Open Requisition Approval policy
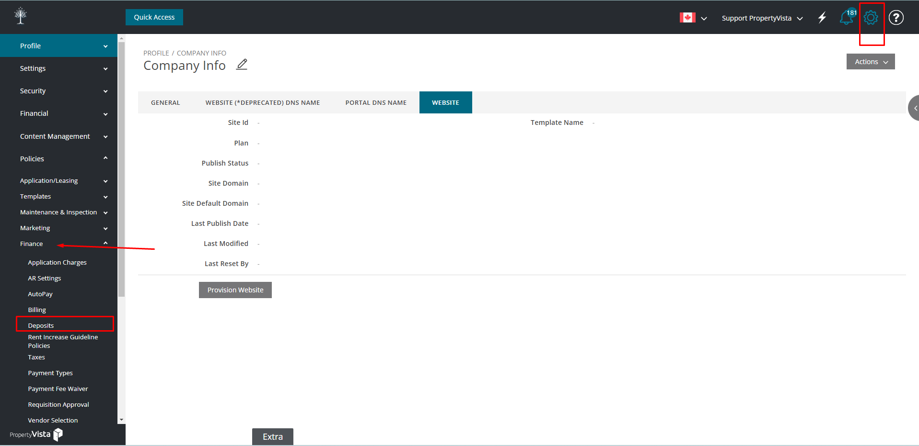 (x=58, y=405)
